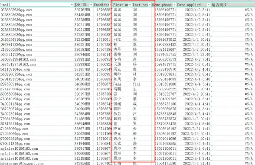Select Job ID cell 341882BR
255x165 pixels.
point(82,119)
